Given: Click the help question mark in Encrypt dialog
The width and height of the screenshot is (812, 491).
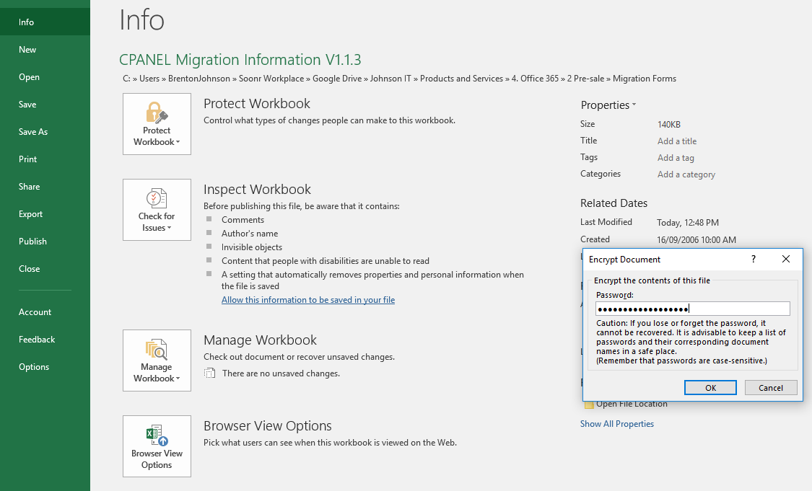Looking at the screenshot, I should (754, 259).
